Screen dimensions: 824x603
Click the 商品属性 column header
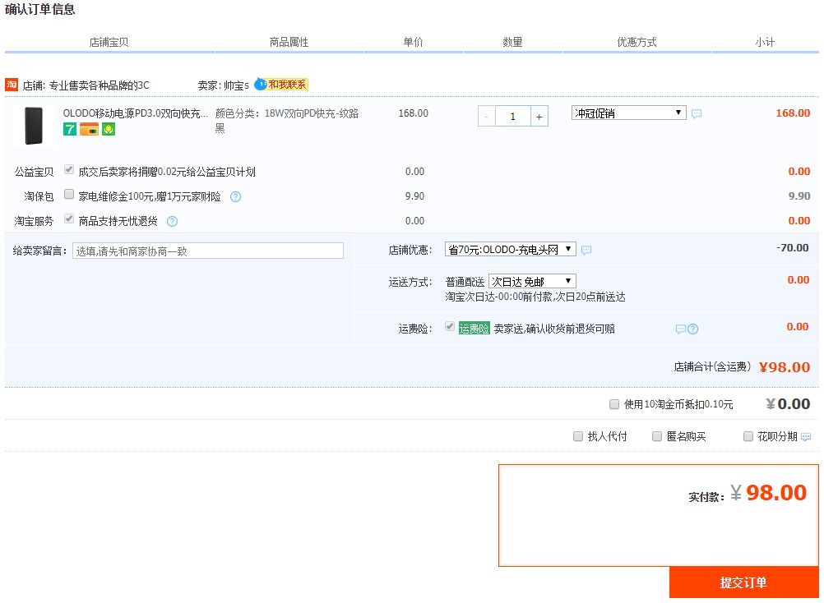point(289,42)
